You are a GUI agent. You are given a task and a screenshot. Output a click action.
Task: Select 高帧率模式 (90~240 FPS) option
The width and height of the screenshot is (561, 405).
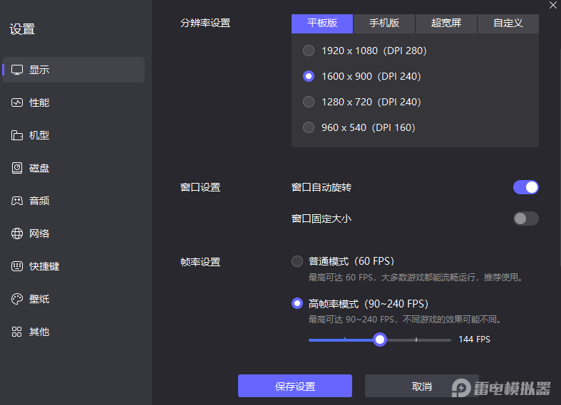point(297,303)
